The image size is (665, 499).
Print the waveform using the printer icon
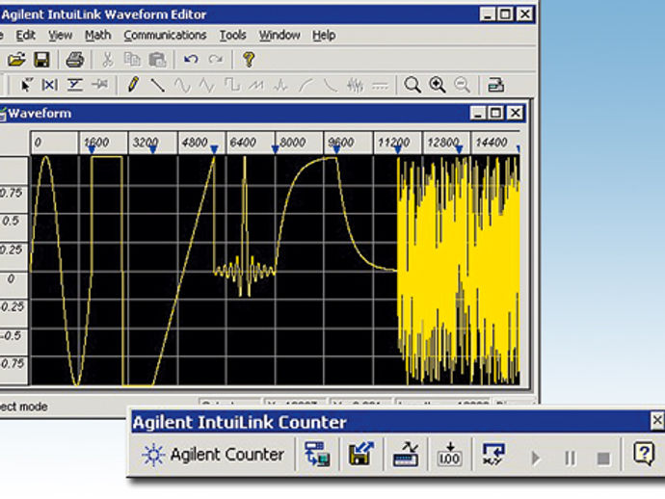pyautogui.click(x=74, y=60)
